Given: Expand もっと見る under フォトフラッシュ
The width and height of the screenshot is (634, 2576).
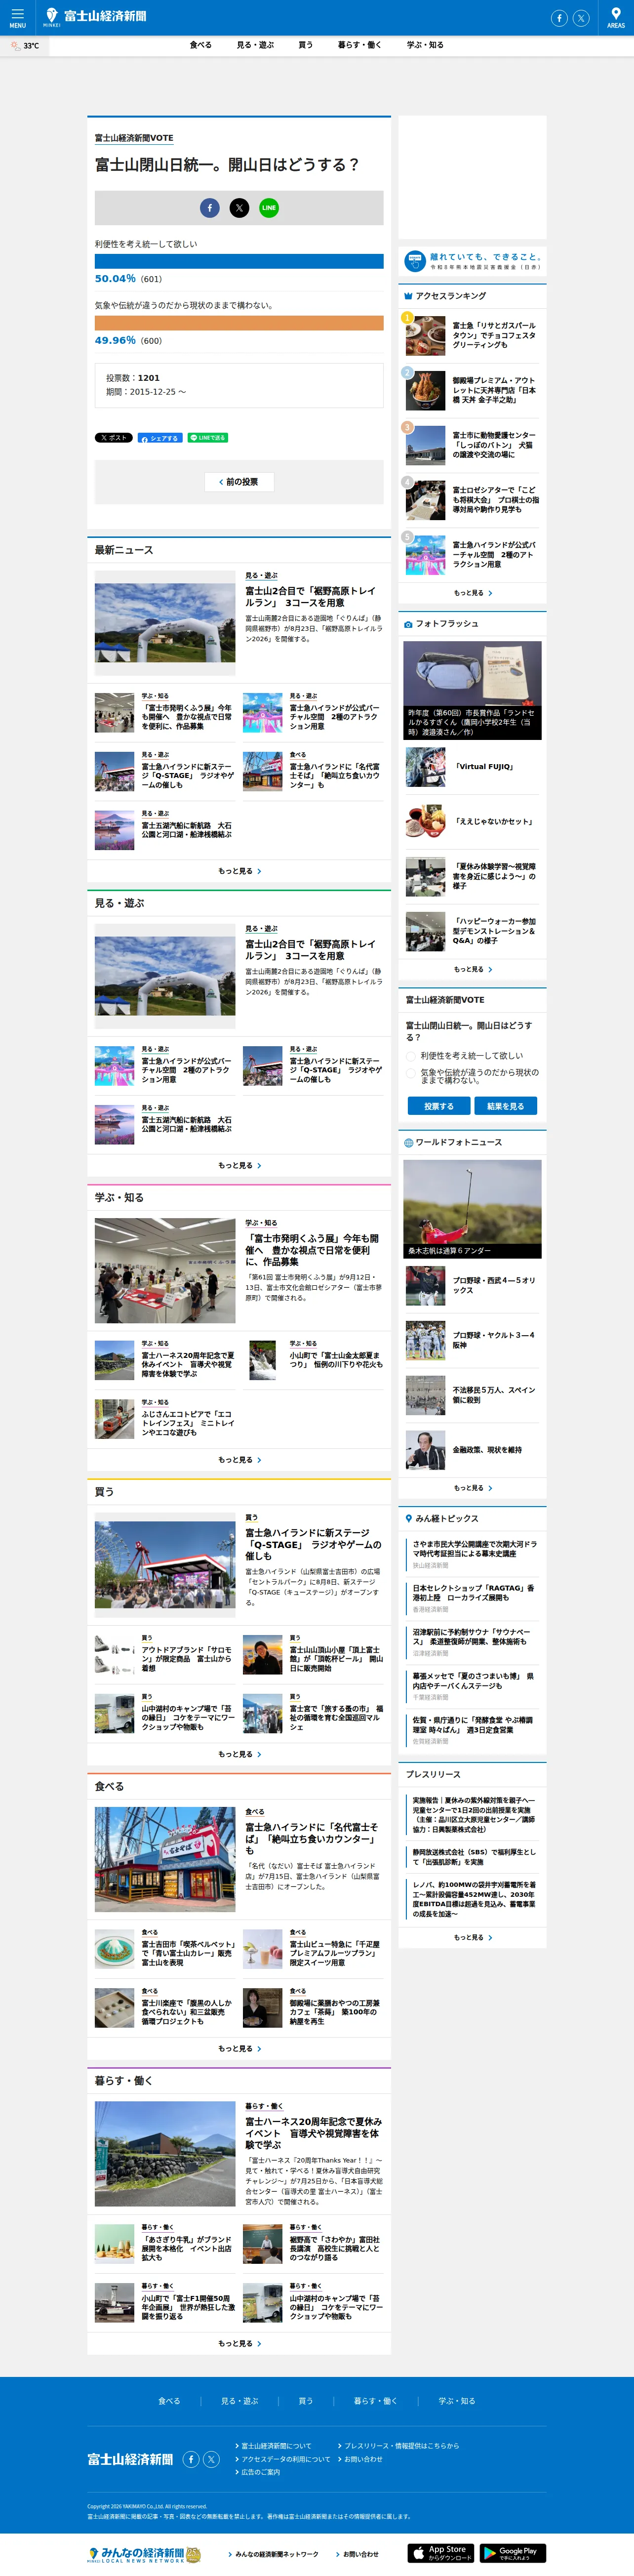Looking at the screenshot, I should tap(473, 969).
